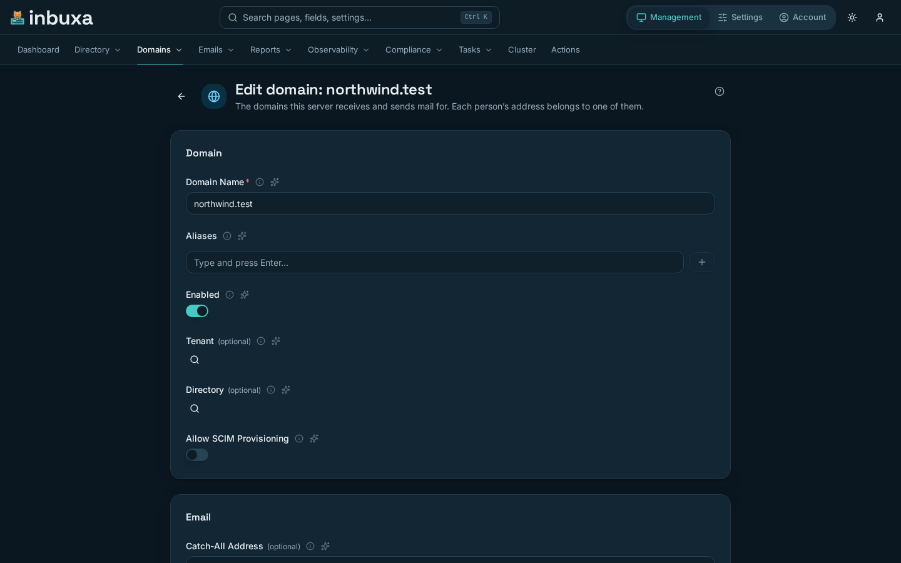This screenshot has width=901, height=563.
Task: Expand the Reports nav dropdown
Action: point(271,50)
